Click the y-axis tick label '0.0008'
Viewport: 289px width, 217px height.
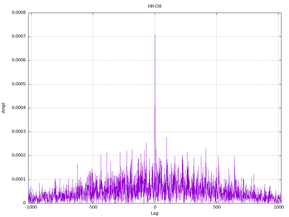coord(19,12)
